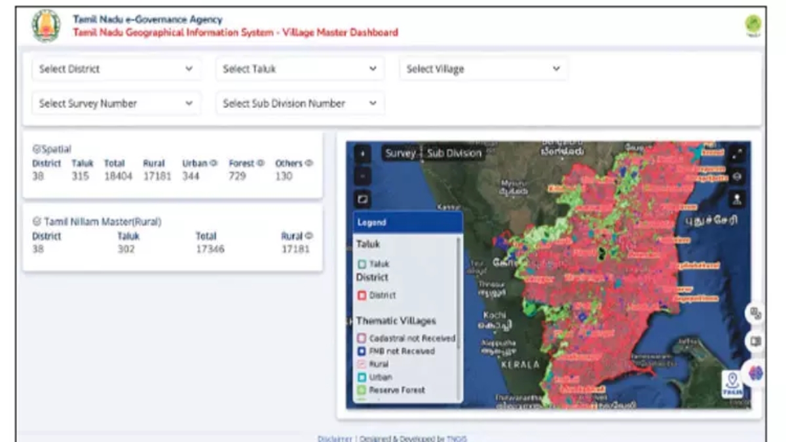The image size is (786, 442).
Task: Expand map to fullscreen
Action: (738, 155)
